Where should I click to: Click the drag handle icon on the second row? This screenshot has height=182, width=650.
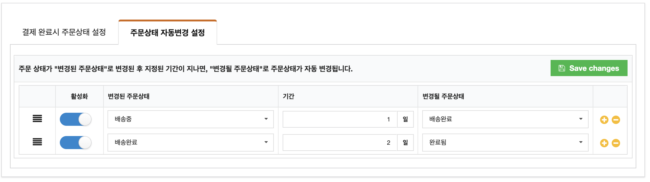coord(37,142)
